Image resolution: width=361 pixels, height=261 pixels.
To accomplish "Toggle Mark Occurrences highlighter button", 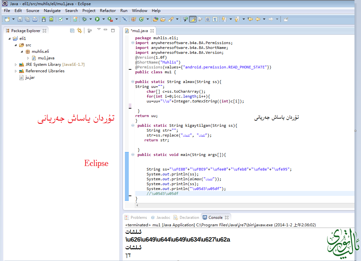I will [193, 19].
